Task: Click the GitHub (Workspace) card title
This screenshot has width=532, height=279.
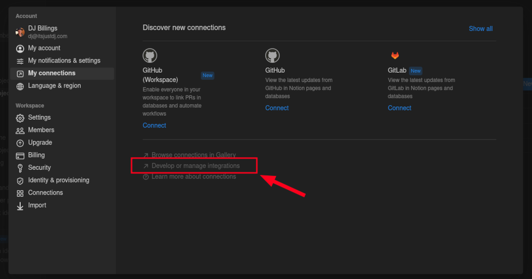Action: (160, 75)
